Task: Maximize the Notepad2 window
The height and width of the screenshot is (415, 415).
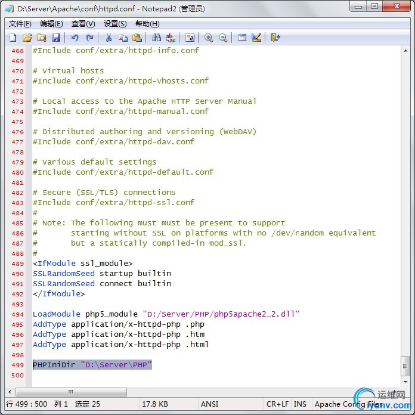Action: (x=374, y=6)
